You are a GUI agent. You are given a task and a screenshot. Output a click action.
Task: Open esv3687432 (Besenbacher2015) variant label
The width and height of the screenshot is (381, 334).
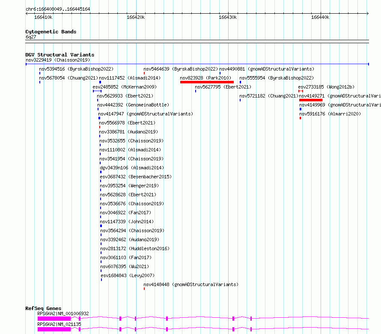pos(136,177)
